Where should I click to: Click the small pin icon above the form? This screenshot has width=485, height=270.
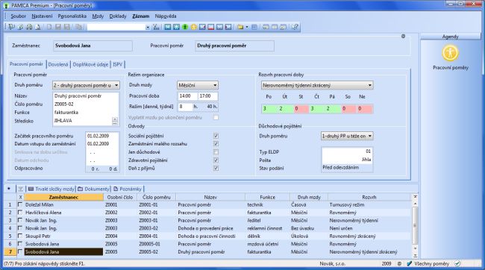point(403,37)
